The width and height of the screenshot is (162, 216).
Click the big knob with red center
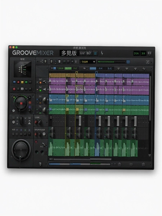(21, 103)
